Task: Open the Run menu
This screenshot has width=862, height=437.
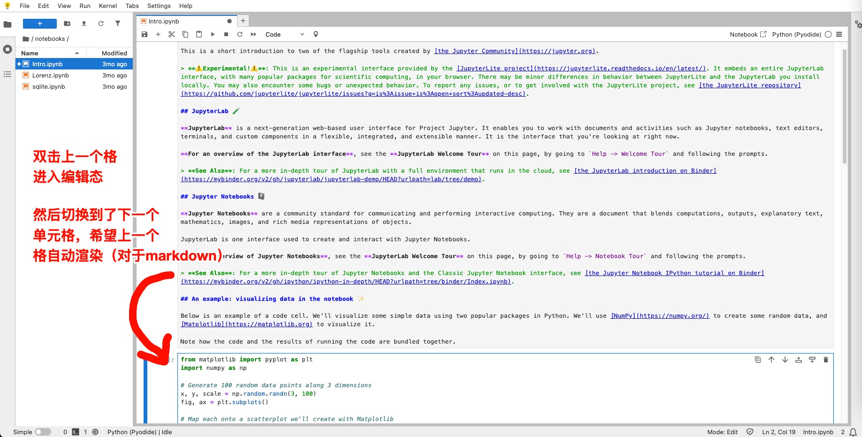Action: [x=85, y=6]
